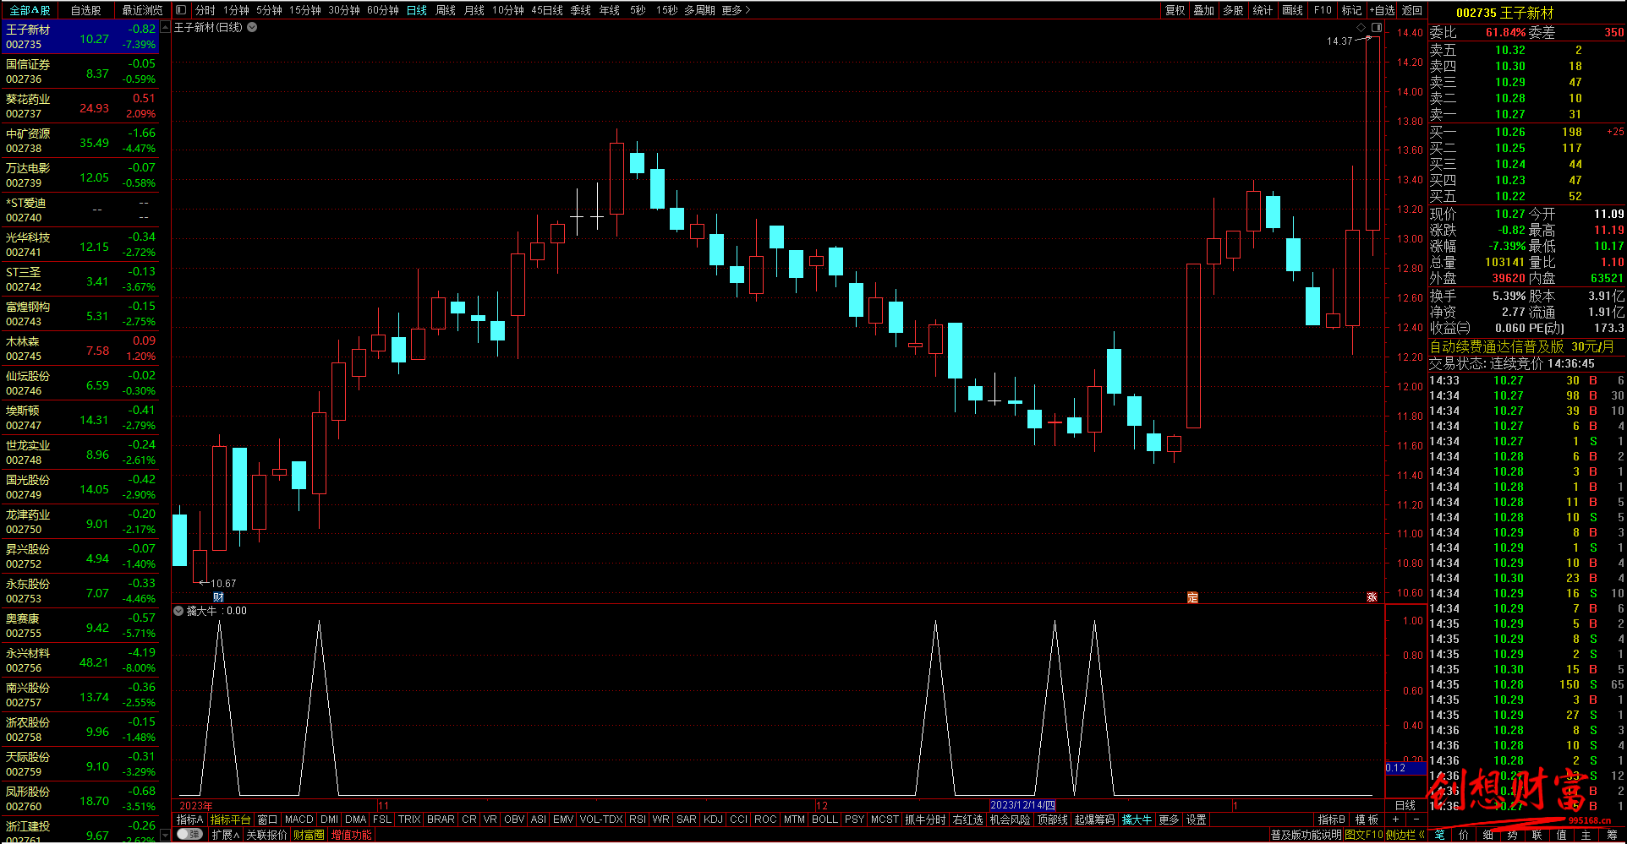The height and width of the screenshot is (844, 1627).
Task: Select the 60分钟 period
Action: click(383, 10)
